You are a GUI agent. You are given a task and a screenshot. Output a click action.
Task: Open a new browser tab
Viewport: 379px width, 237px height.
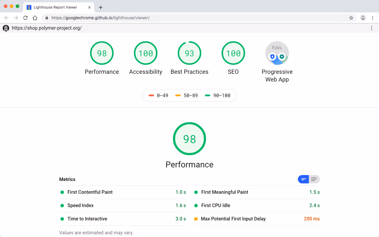(101, 7)
